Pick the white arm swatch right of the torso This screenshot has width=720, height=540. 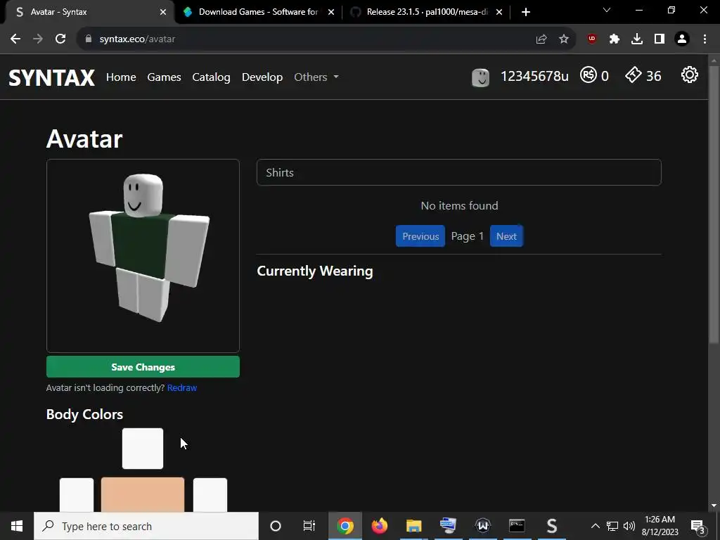tap(210, 495)
